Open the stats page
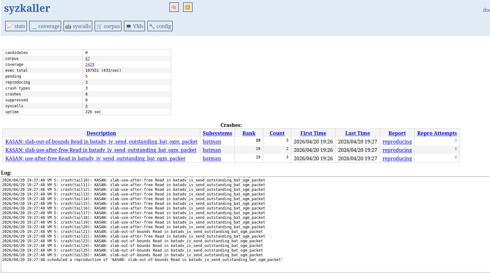This screenshot has height=275, width=490. point(16,26)
